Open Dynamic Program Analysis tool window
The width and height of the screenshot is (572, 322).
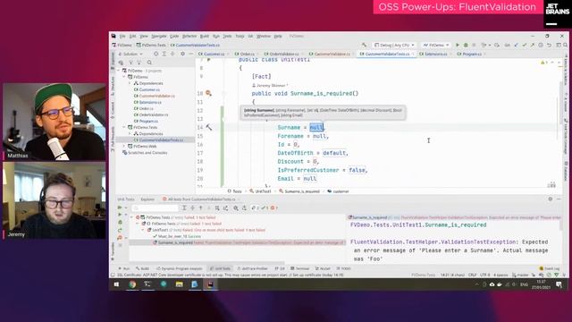179,268
